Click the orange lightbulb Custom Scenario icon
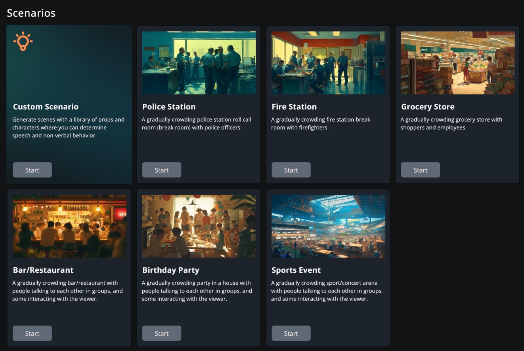Image resolution: width=524 pixels, height=351 pixels. 23,41
